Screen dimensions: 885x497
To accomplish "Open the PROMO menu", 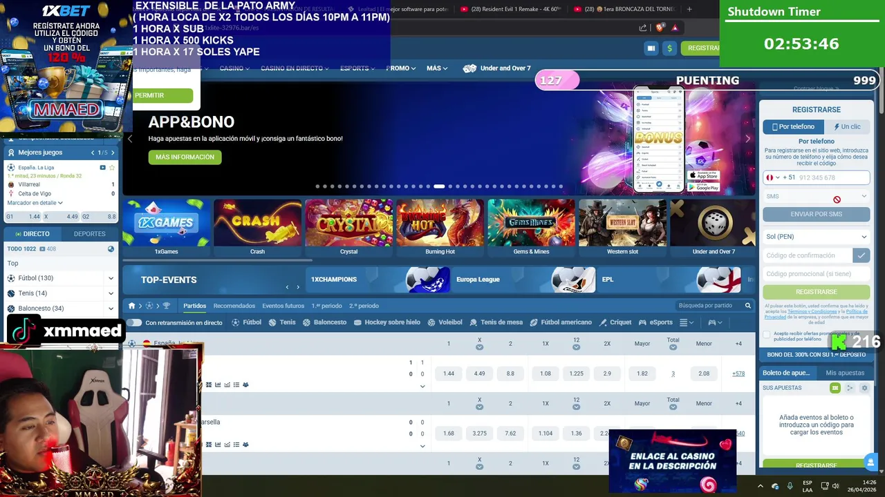I will point(401,68).
